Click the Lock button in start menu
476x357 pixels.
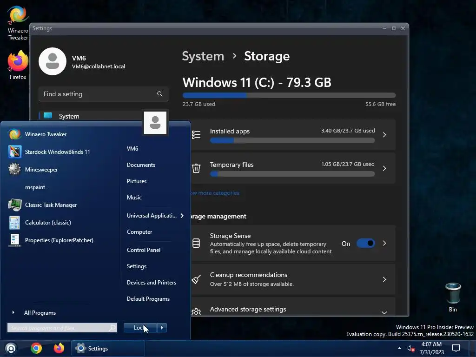[x=140, y=328]
